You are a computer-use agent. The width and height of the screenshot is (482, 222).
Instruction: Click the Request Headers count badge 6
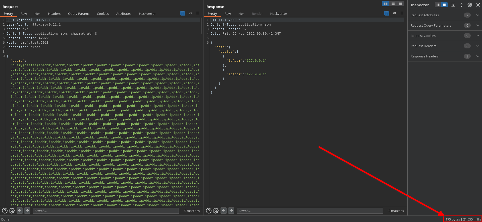pyautogui.click(x=467, y=46)
